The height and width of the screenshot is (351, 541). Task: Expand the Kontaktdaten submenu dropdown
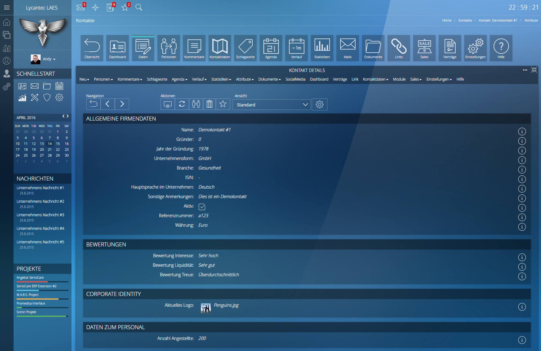(x=375, y=79)
